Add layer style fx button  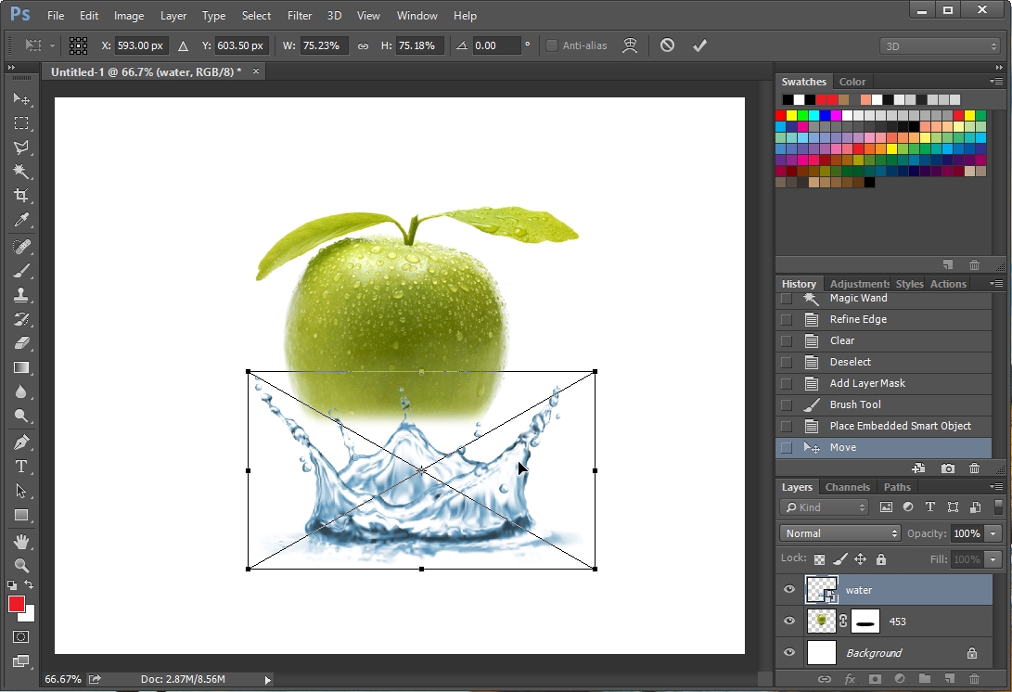[850, 678]
